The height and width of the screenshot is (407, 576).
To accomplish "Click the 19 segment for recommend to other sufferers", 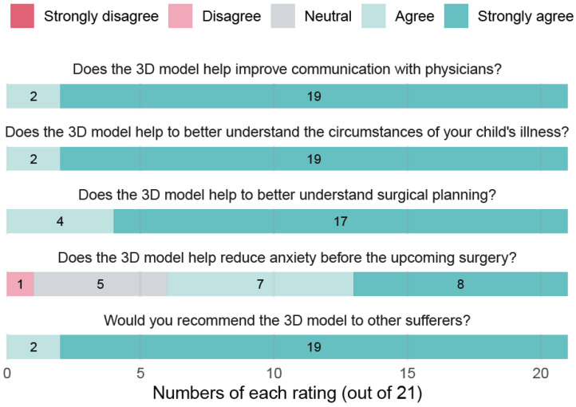I will 314,347.
